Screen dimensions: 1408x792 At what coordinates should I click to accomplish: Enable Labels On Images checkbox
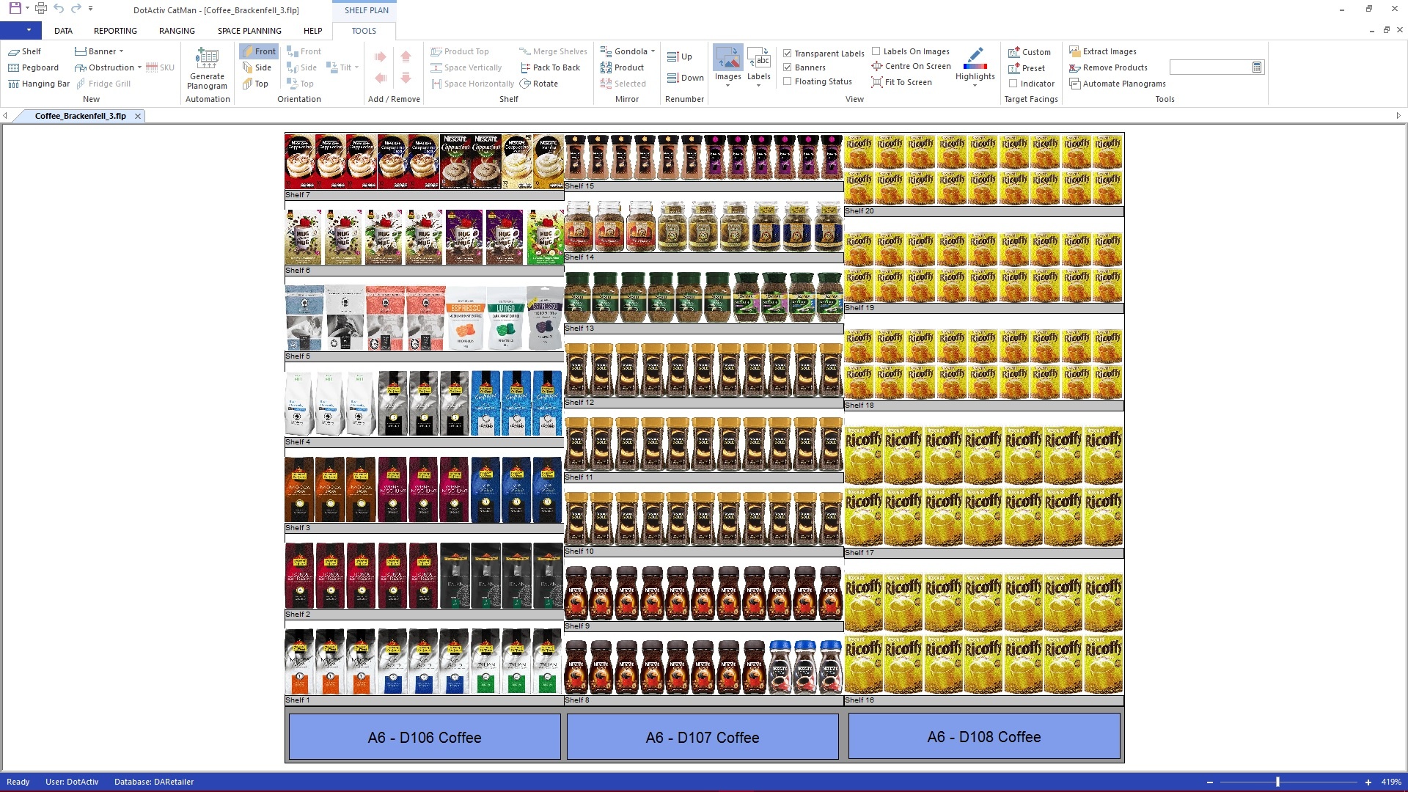[x=876, y=51]
